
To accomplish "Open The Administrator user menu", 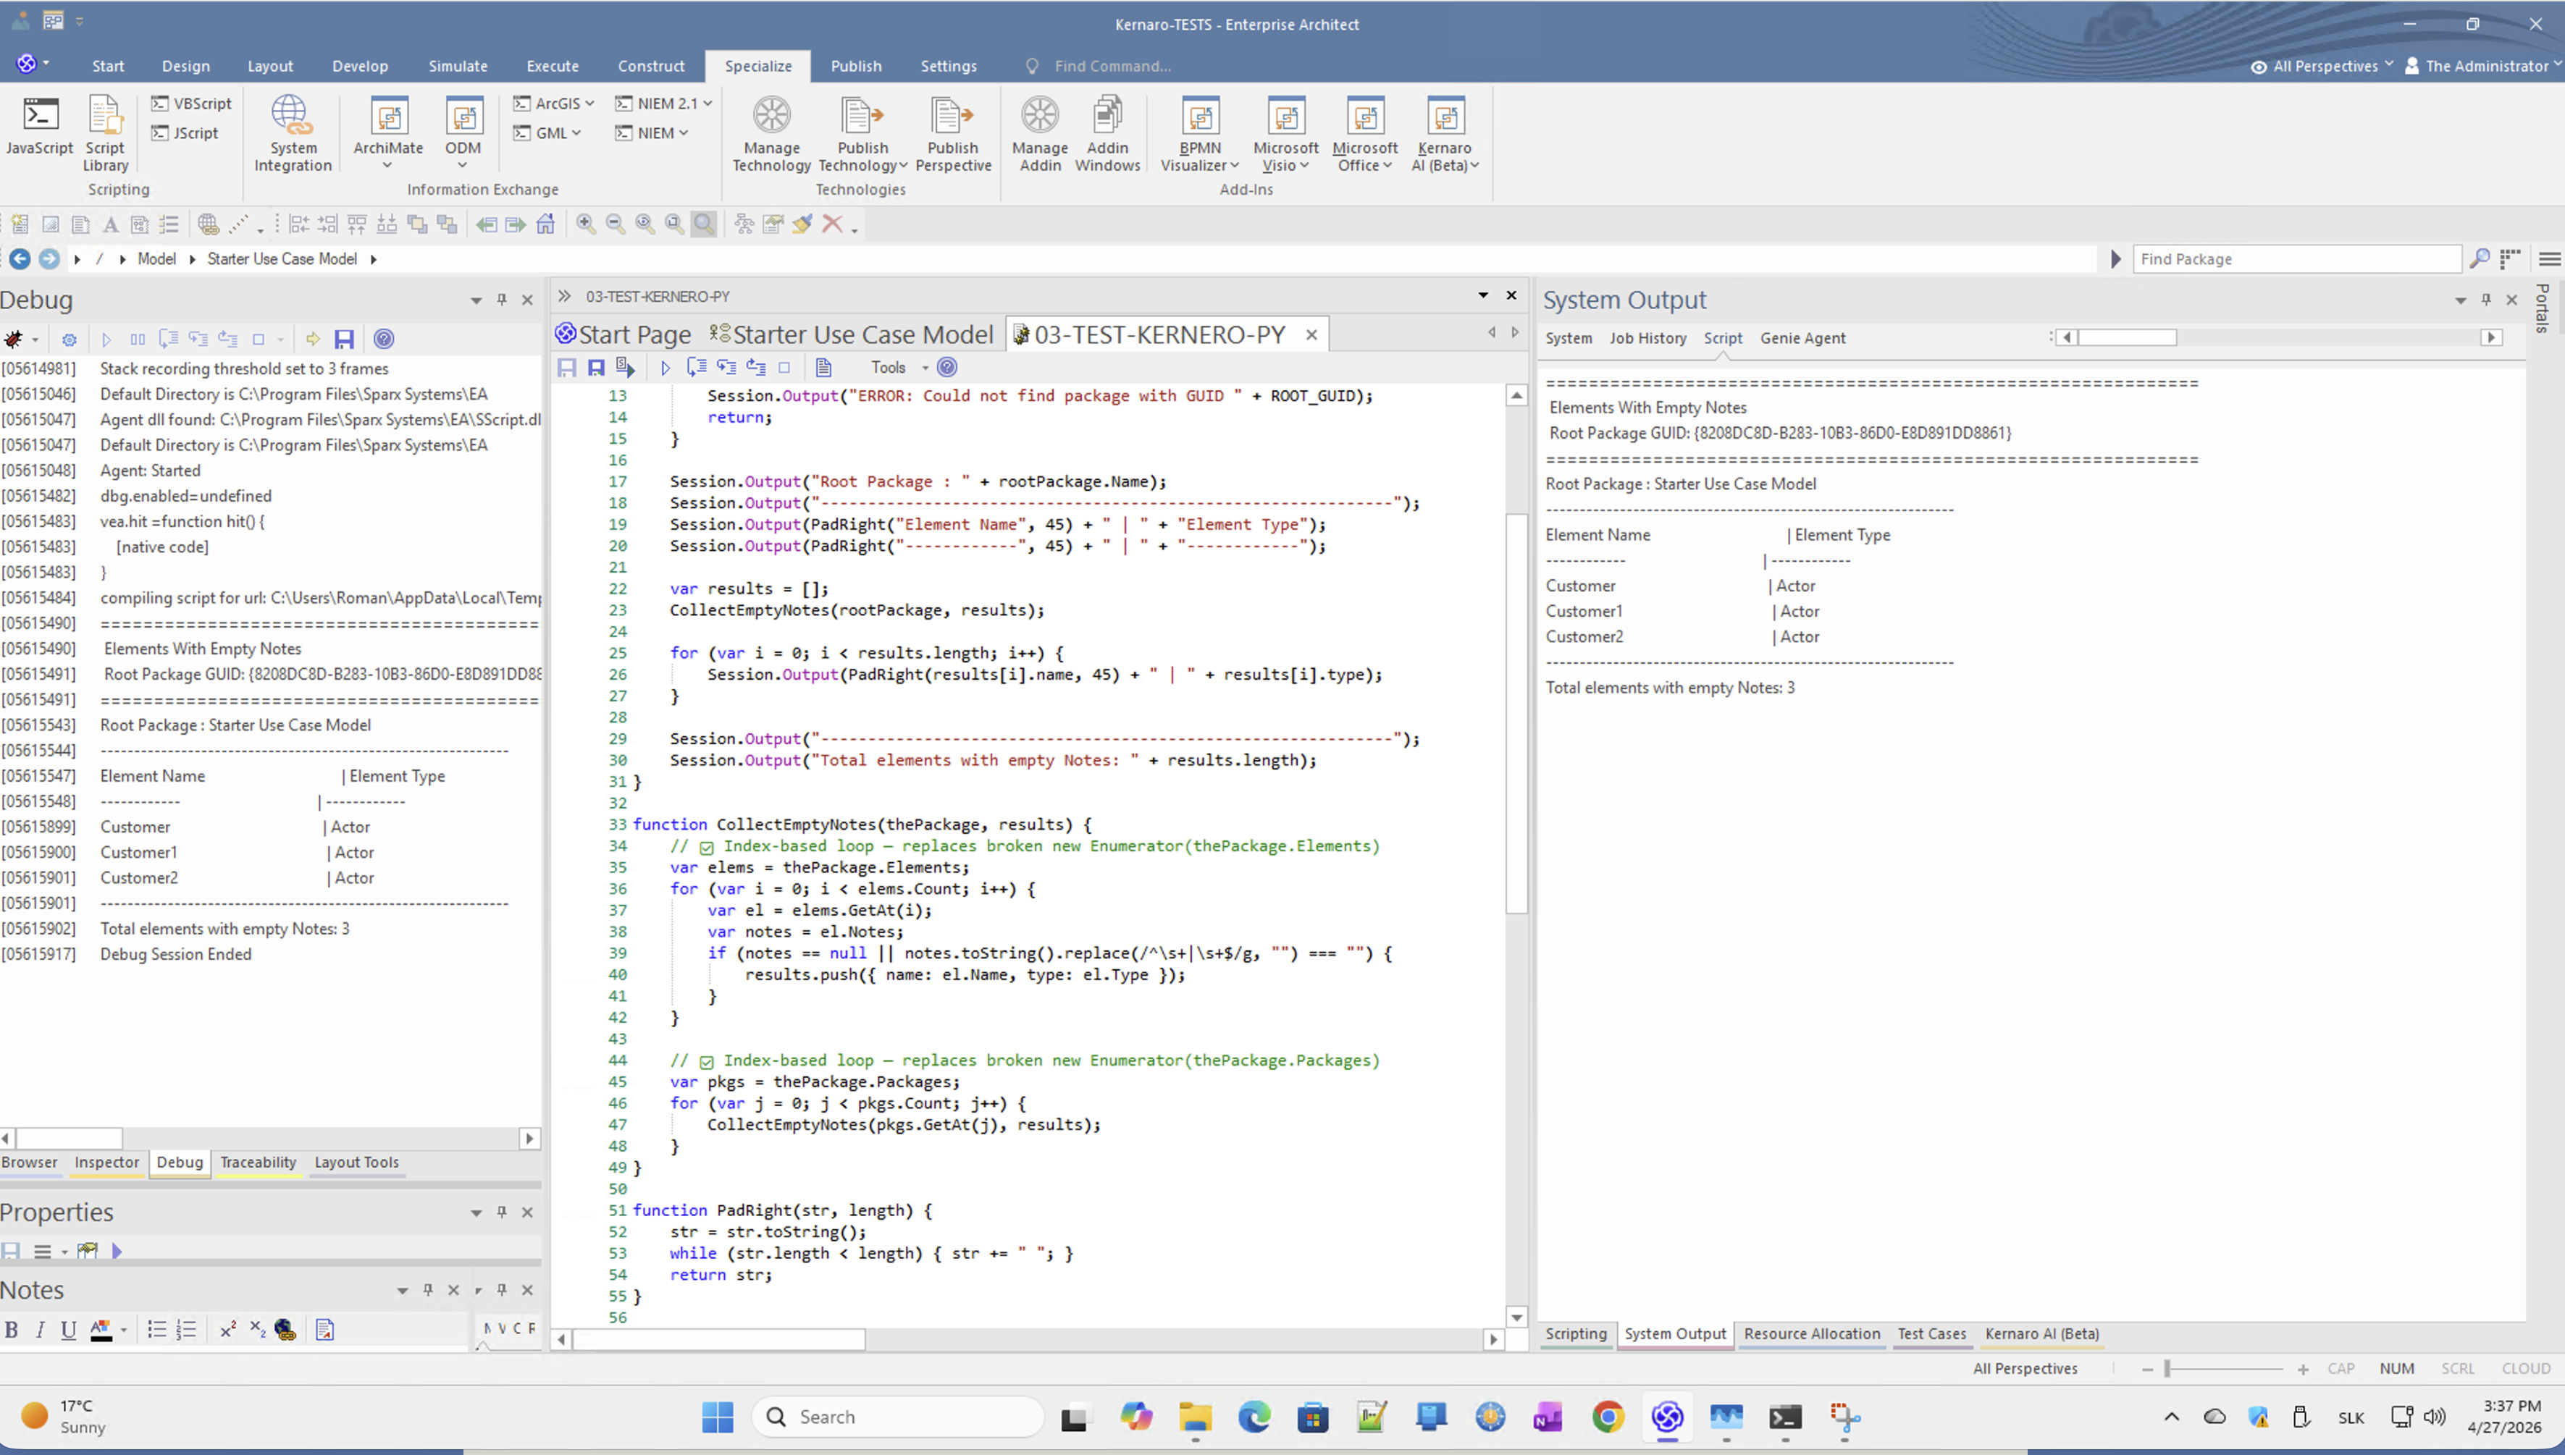I will (x=2483, y=66).
